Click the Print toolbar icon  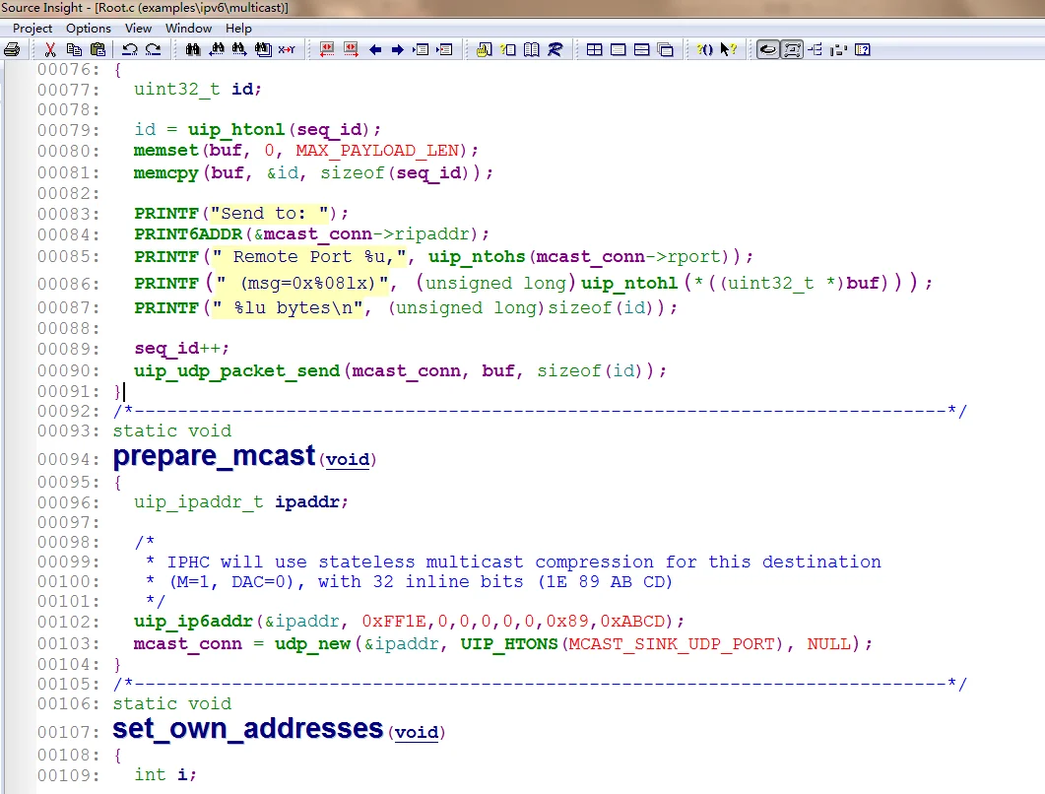tap(12, 49)
